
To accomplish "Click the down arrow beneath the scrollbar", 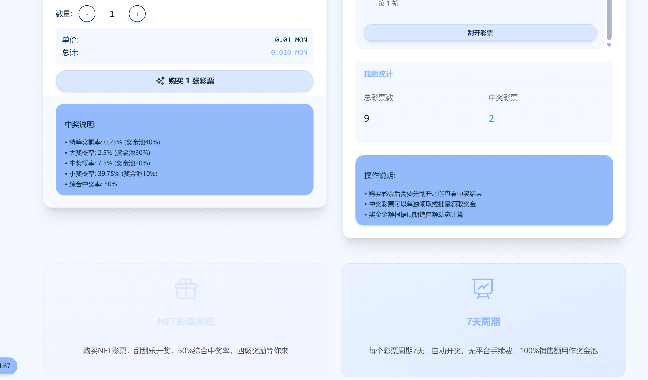I will point(609,45).
